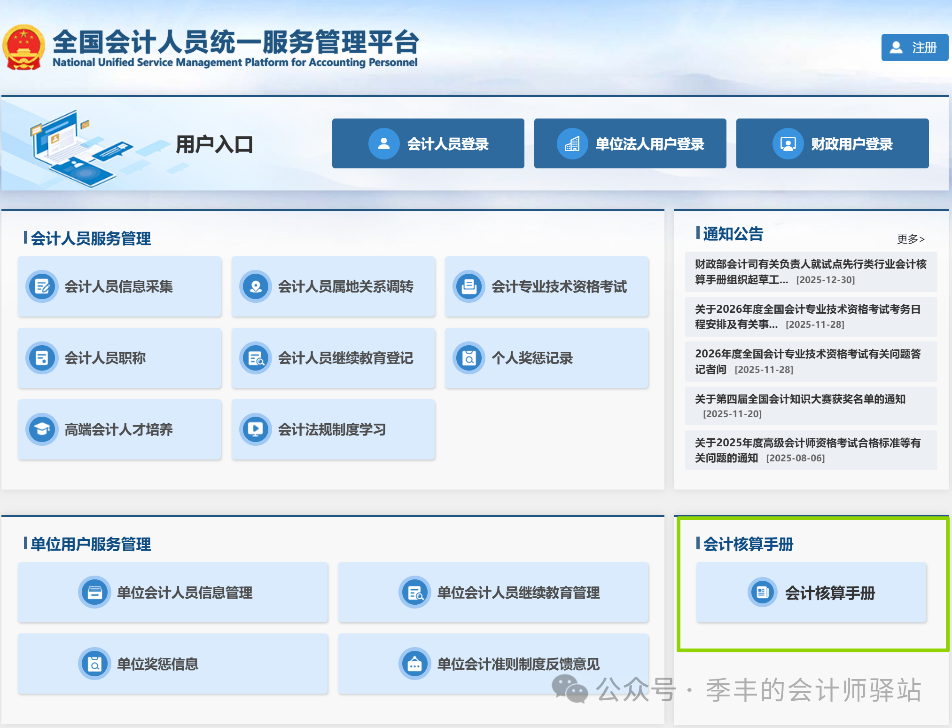Select 单位奖惩信息 tile

pyautogui.click(x=172, y=664)
